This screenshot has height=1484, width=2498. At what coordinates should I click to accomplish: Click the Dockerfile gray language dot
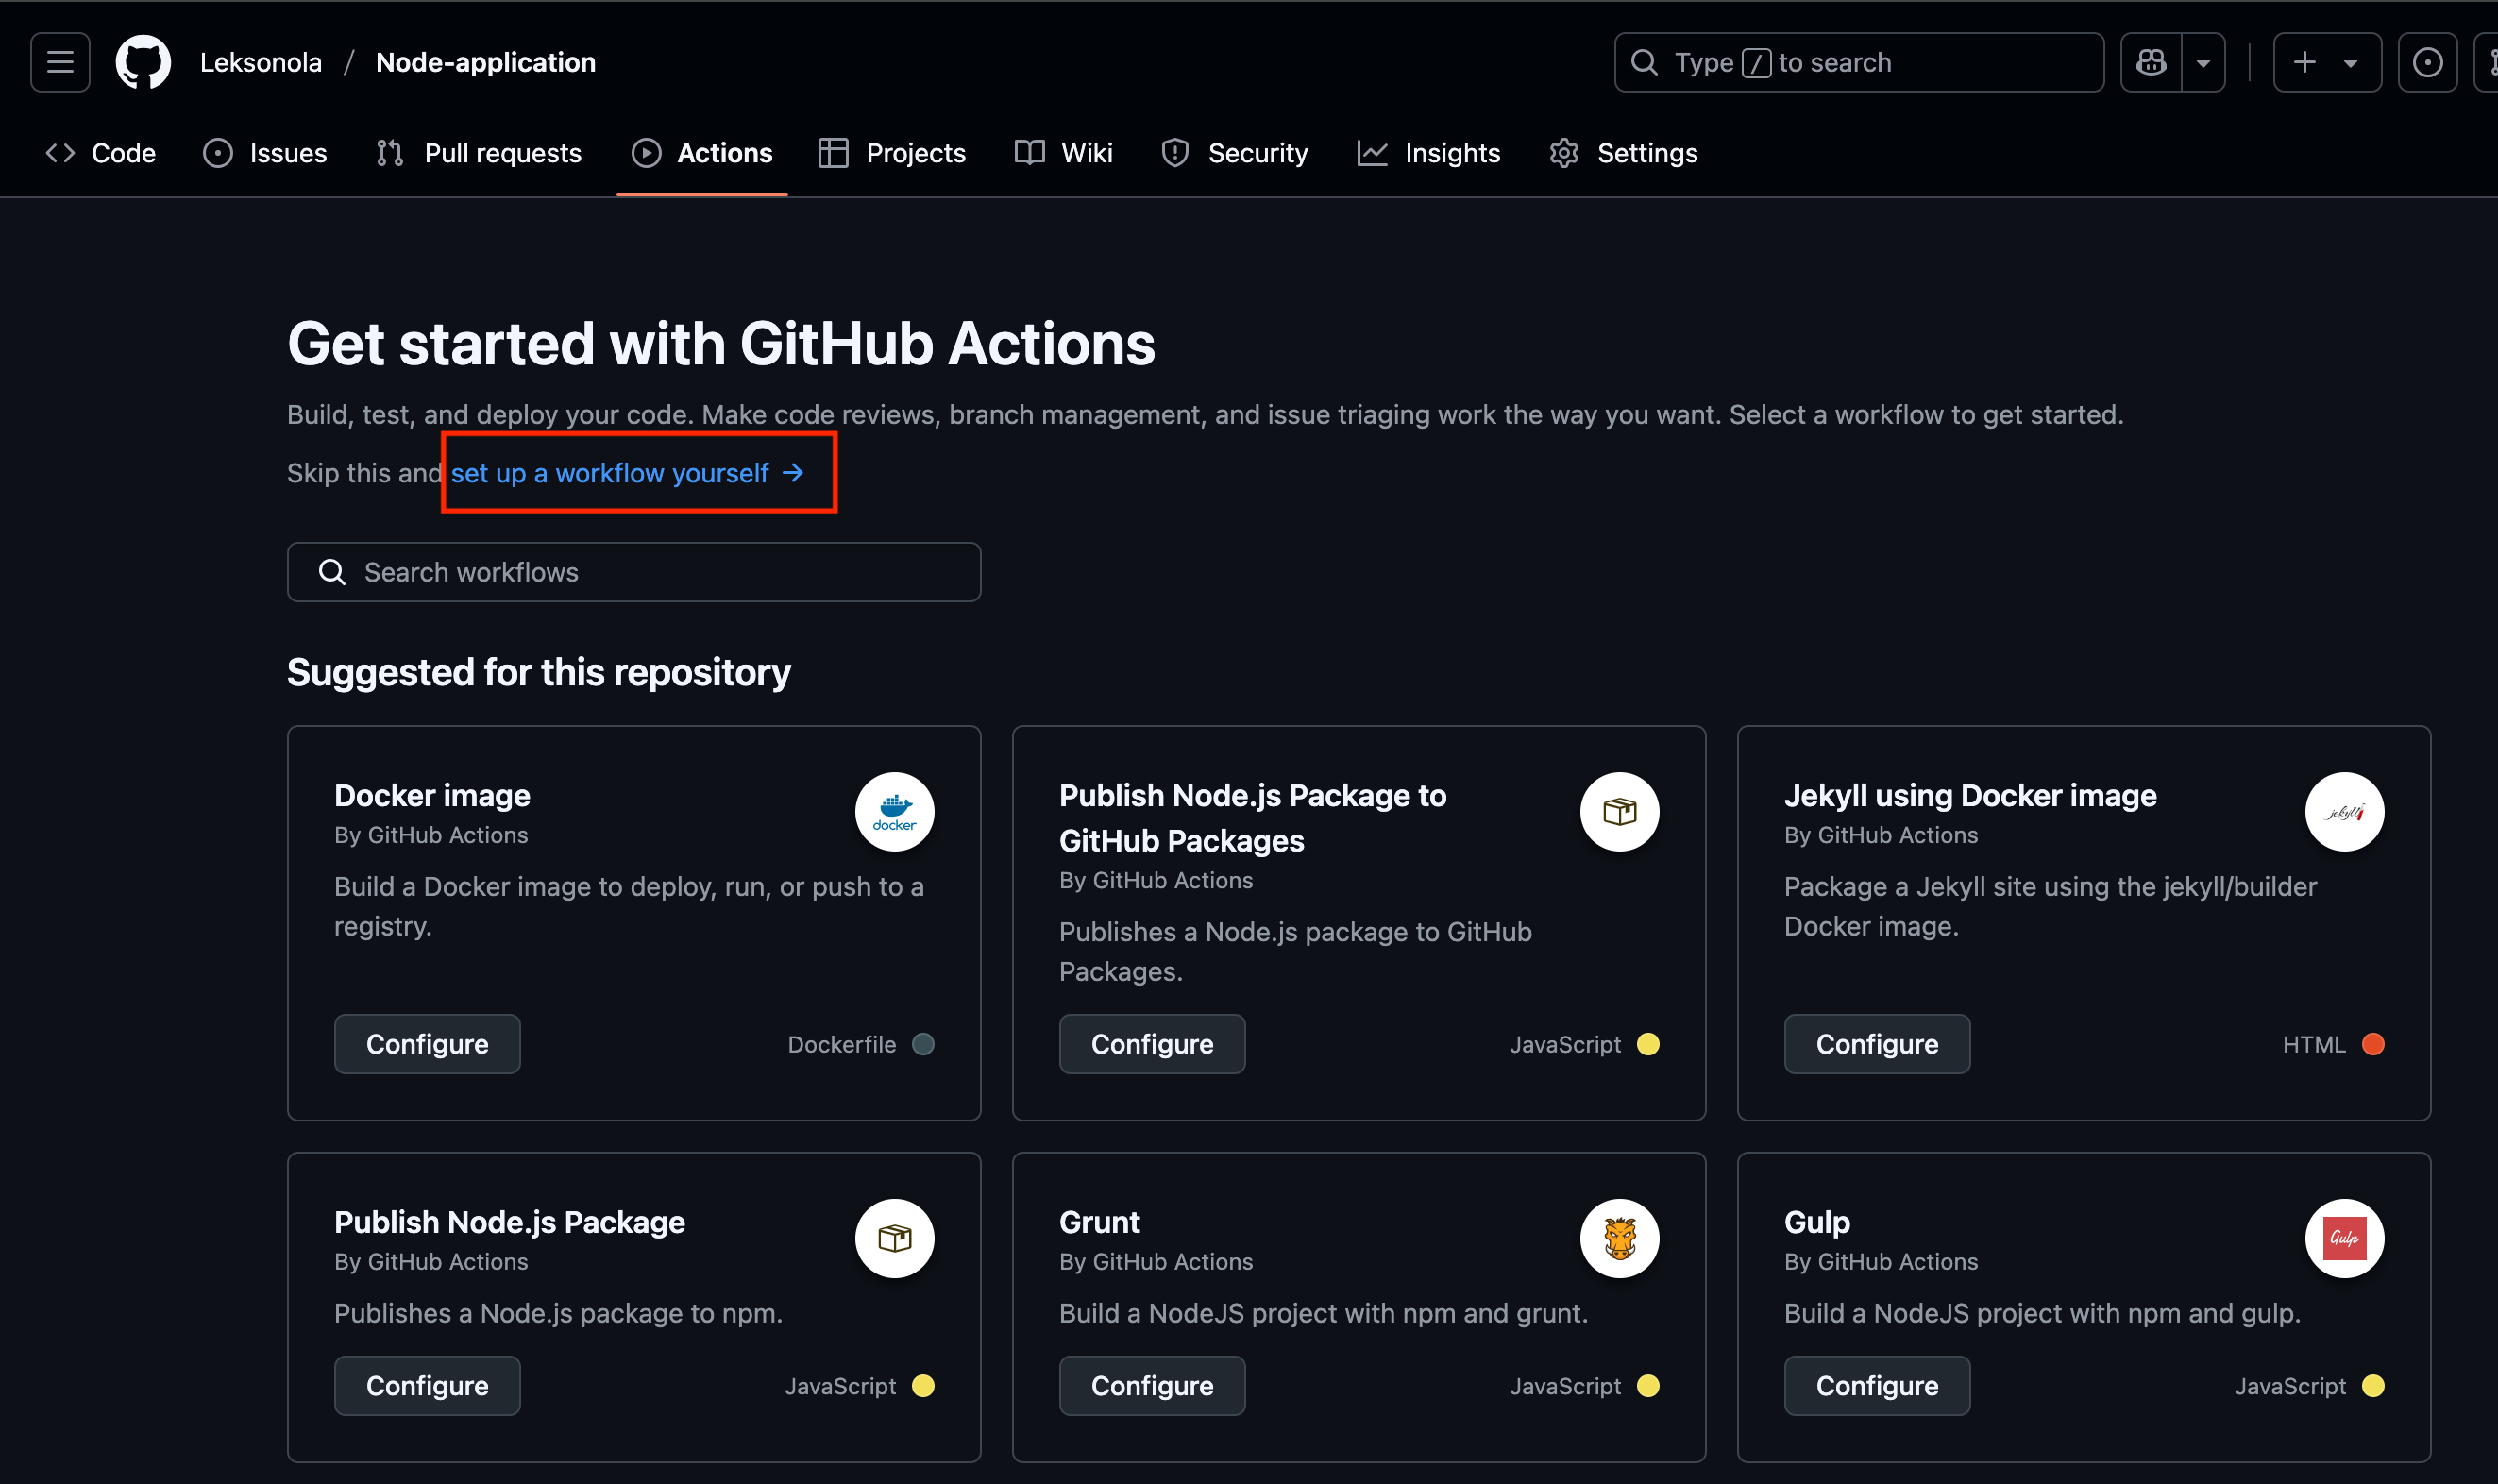923,1044
